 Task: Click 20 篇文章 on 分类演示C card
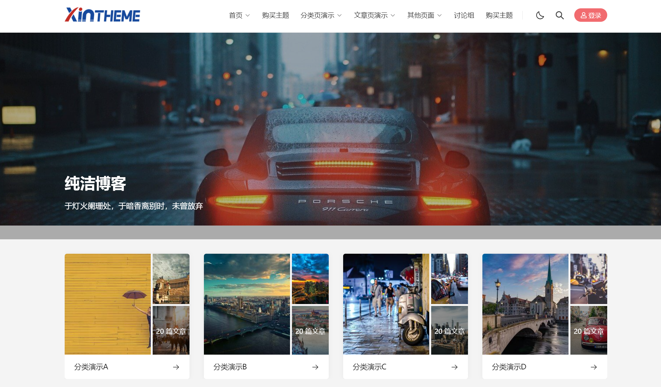click(449, 331)
